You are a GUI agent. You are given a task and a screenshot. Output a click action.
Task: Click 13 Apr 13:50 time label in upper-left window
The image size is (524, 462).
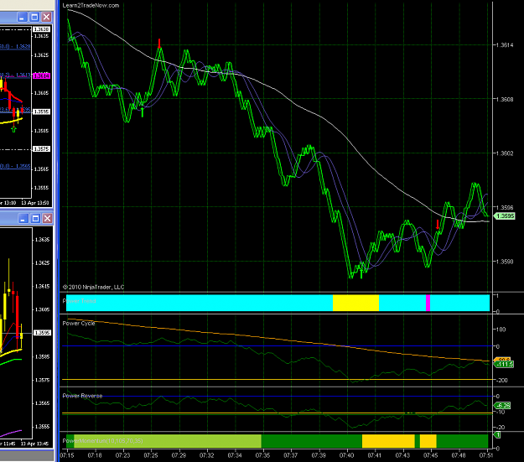coord(35,203)
